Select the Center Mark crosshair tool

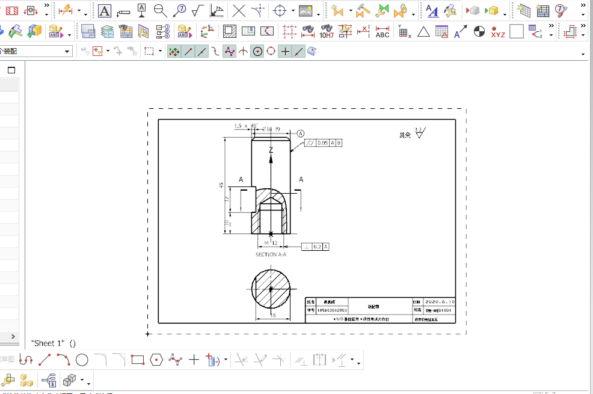click(x=280, y=11)
